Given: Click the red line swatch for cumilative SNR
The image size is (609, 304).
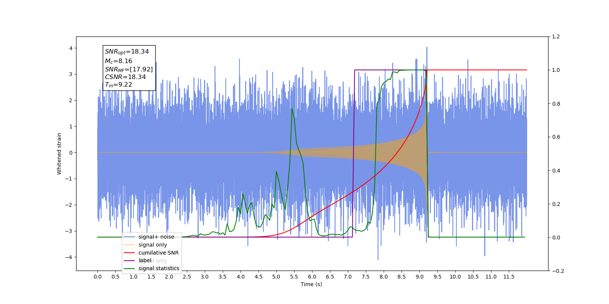Looking at the screenshot, I should (x=129, y=253).
